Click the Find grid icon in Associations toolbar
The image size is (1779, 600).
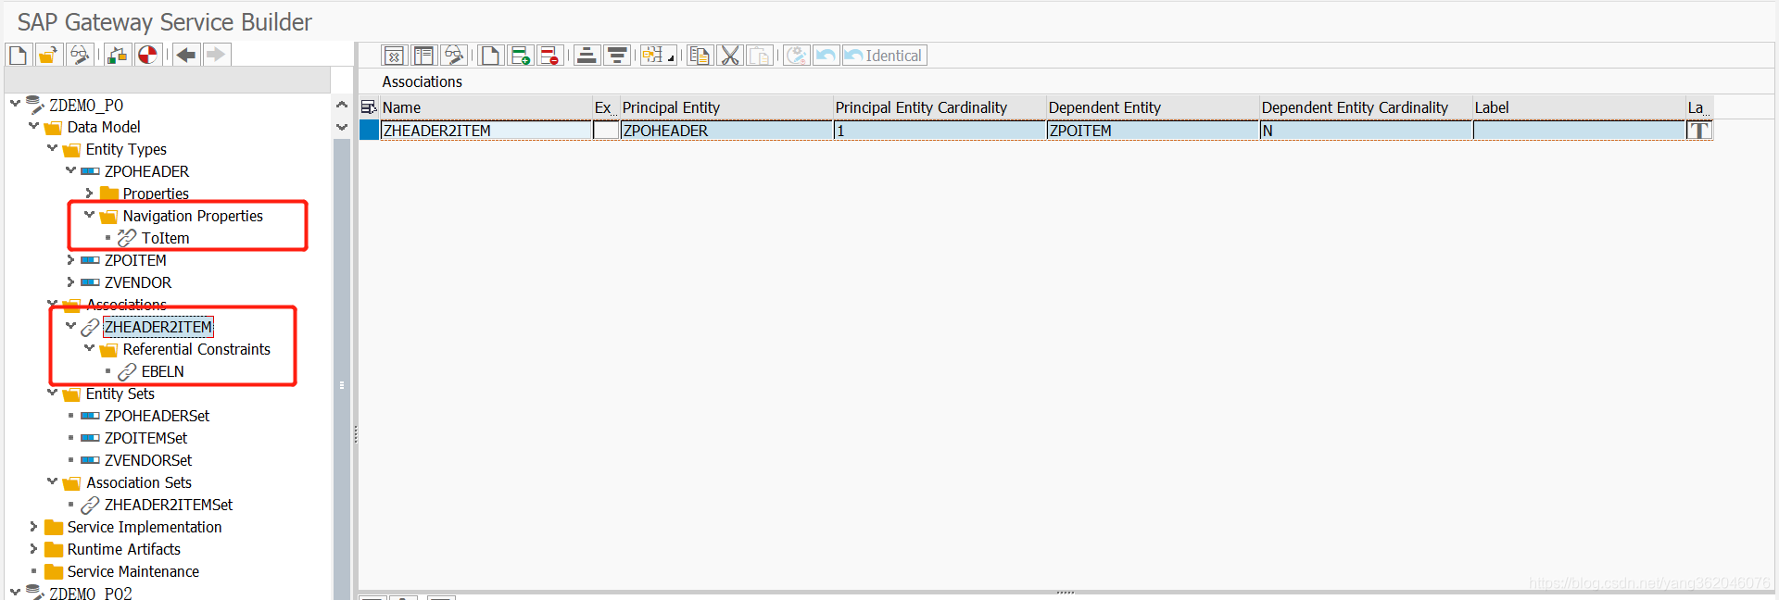(x=652, y=56)
